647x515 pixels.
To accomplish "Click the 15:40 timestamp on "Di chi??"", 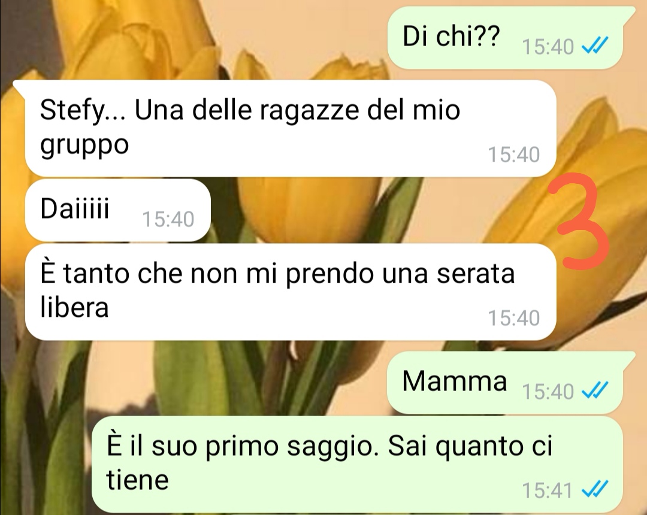I will pos(548,46).
